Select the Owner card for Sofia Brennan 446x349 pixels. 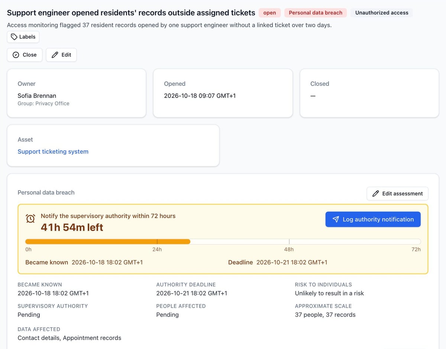[77, 93]
